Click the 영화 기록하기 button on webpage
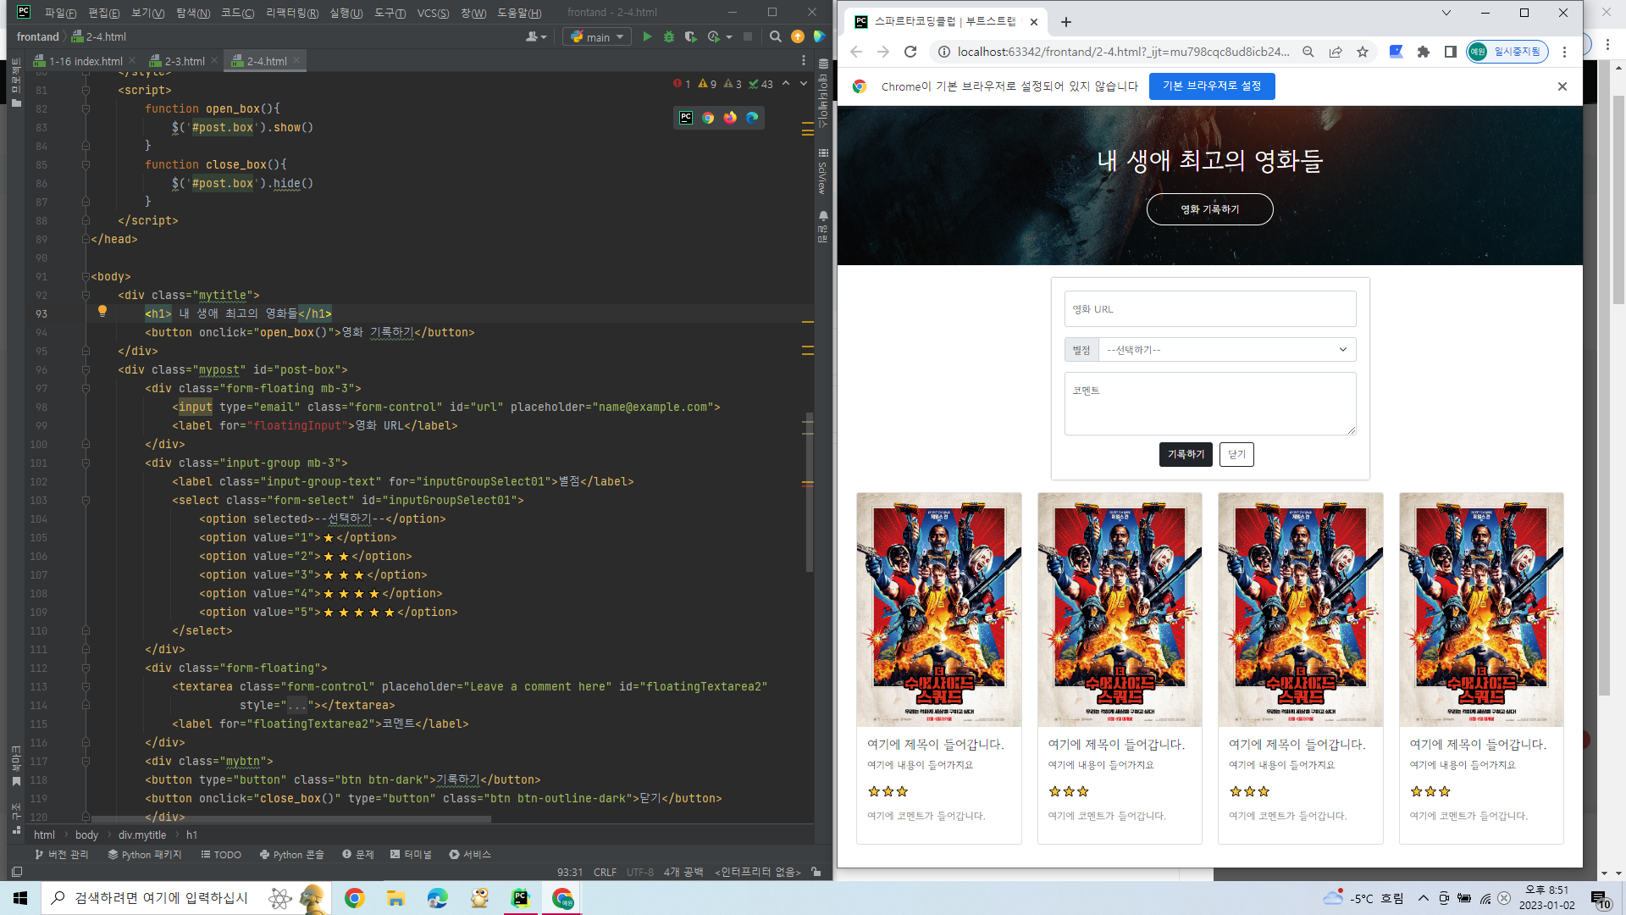This screenshot has width=1626, height=915. click(x=1209, y=209)
